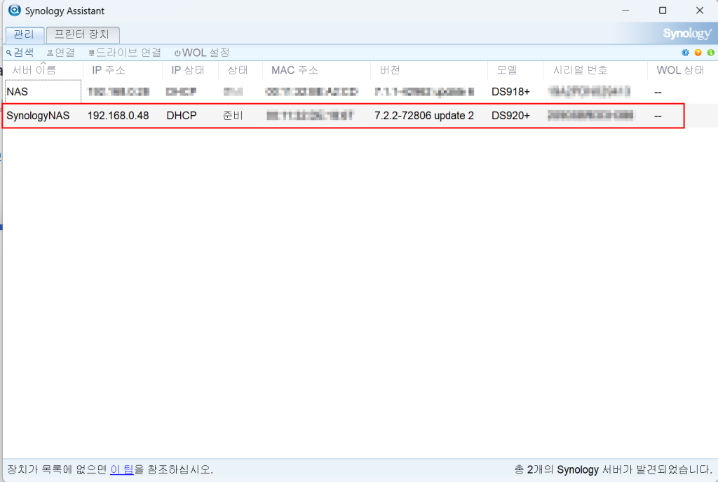Click the Synology Assistant title bar icon
The width and height of the screenshot is (718, 482).
(15, 10)
